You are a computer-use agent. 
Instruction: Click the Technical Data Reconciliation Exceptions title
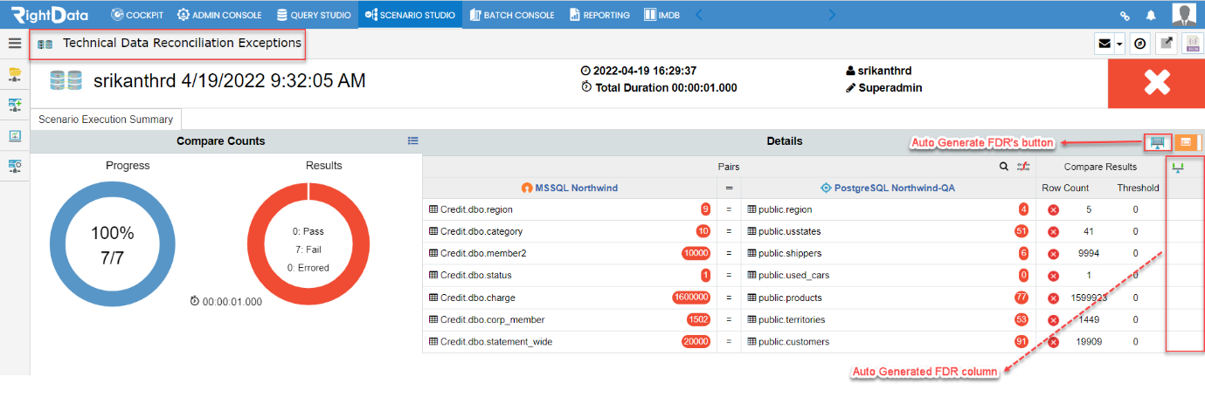(182, 43)
